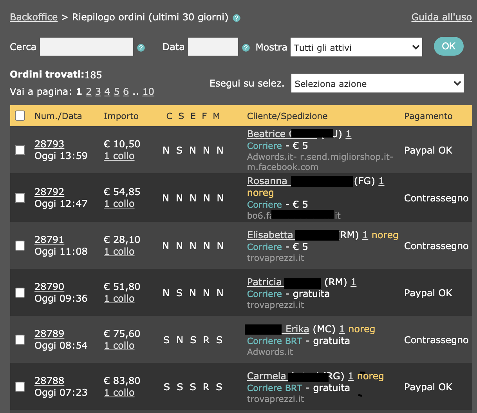This screenshot has height=413, width=477.
Task: Open the customer link Patricia for order 28790
Action: 264,282
